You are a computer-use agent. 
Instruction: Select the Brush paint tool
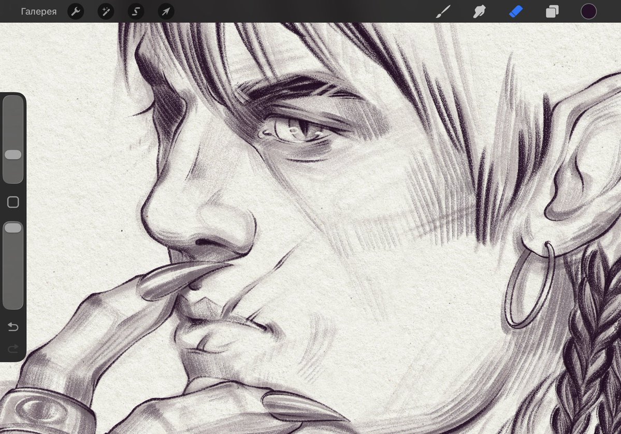click(443, 11)
